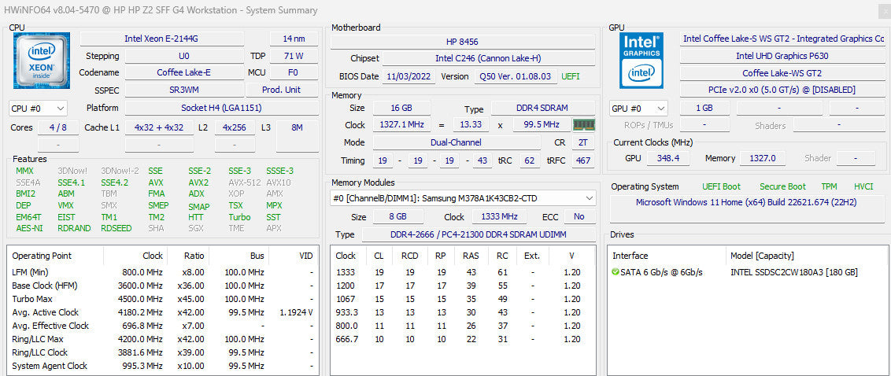Viewport: 891px width, 376px height.
Task: Click the TPM indicator
Action: (x=829, y=186)
